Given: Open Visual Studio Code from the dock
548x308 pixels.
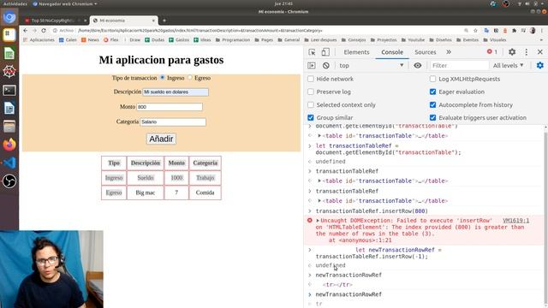Looking at the screenshot, I should point(9,163).
